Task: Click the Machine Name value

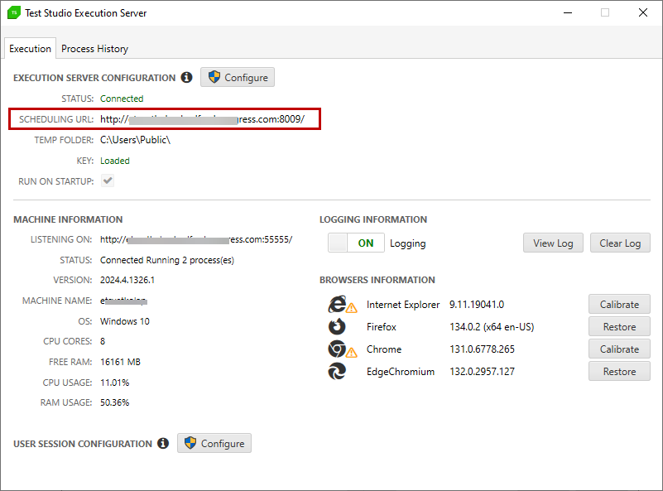Action: [x=123, y=301]
